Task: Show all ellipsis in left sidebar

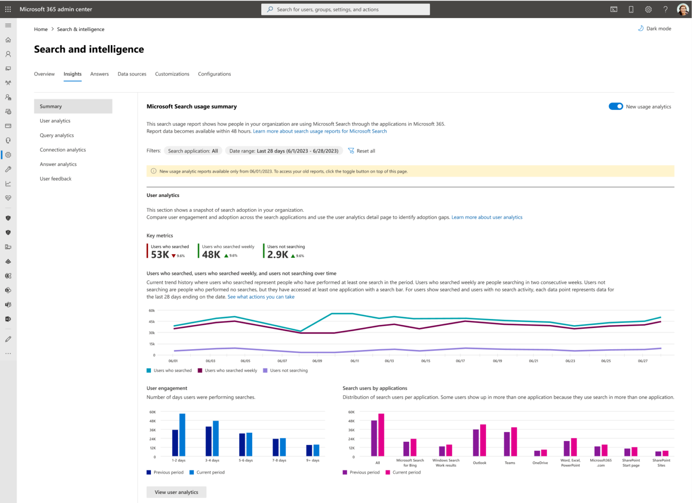Action: pyautogui.click(x=8, y=354)
